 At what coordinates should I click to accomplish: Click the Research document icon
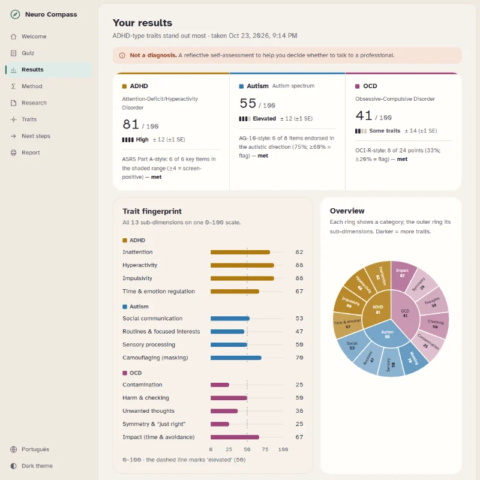coord(13,103)
